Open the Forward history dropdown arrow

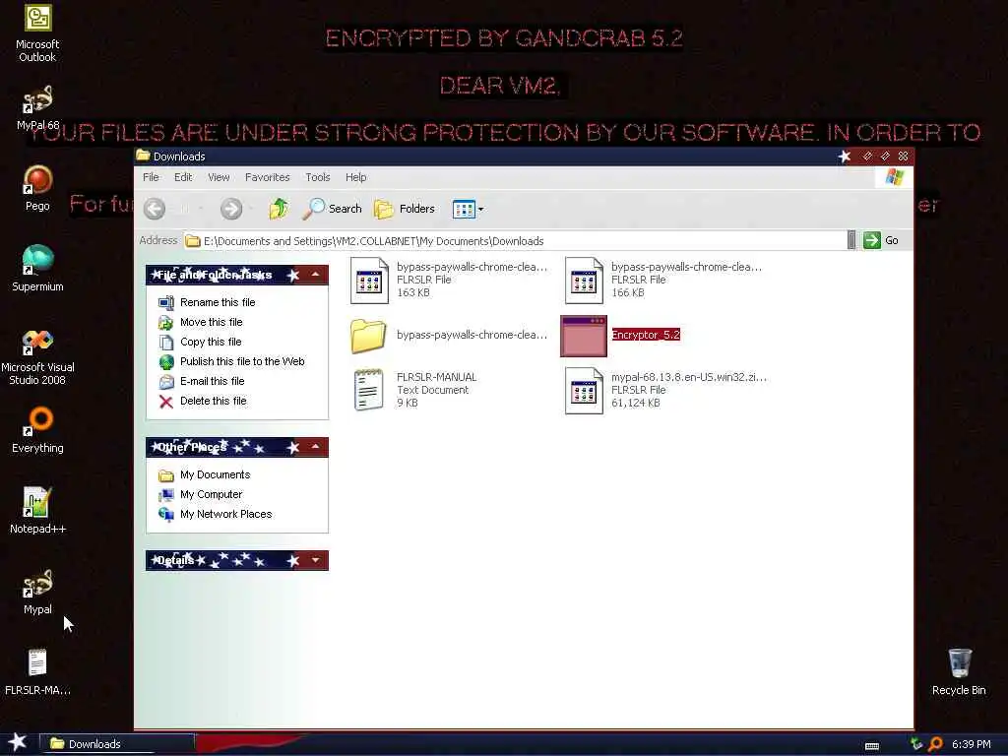pyautogui.click(x=251, y=209)
